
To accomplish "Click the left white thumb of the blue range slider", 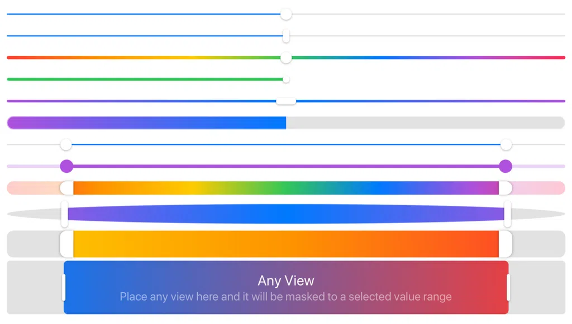I will pyautogui.click(x=66, y=144).
